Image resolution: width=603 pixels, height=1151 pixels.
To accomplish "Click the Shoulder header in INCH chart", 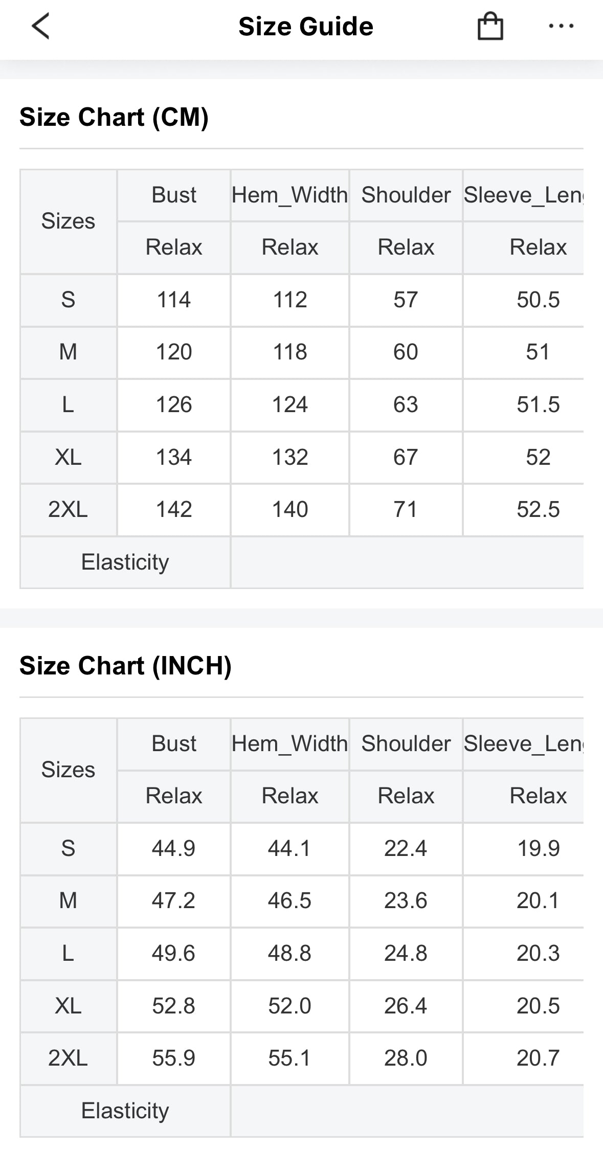I will pyautogui.click(x=406, y=743).
